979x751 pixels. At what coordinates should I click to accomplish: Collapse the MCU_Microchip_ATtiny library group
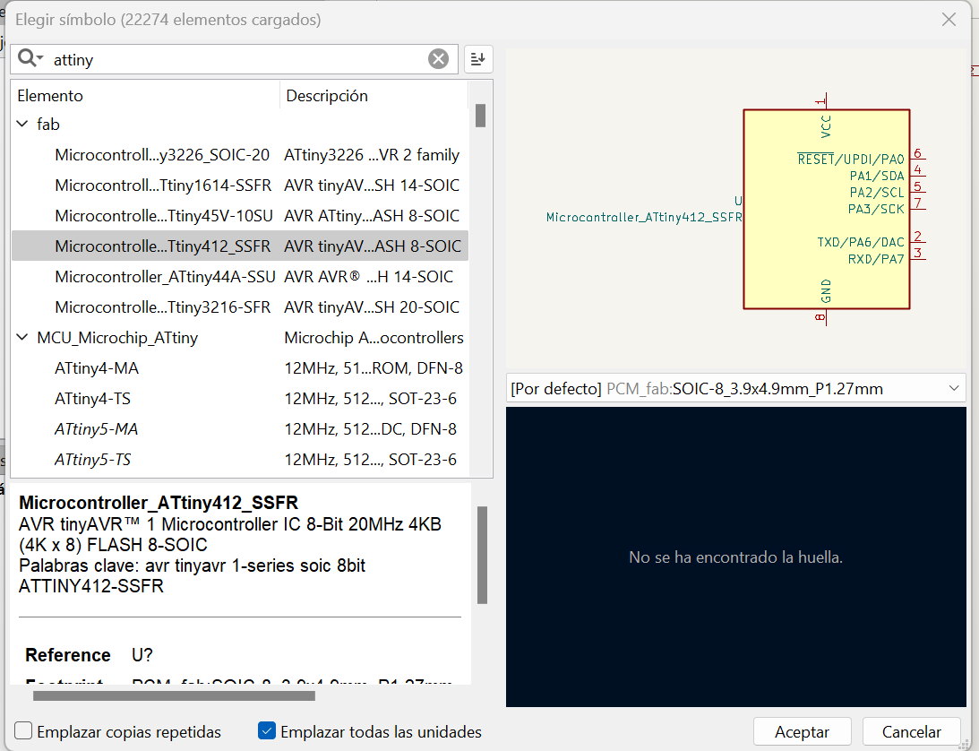tap(22, 337)
